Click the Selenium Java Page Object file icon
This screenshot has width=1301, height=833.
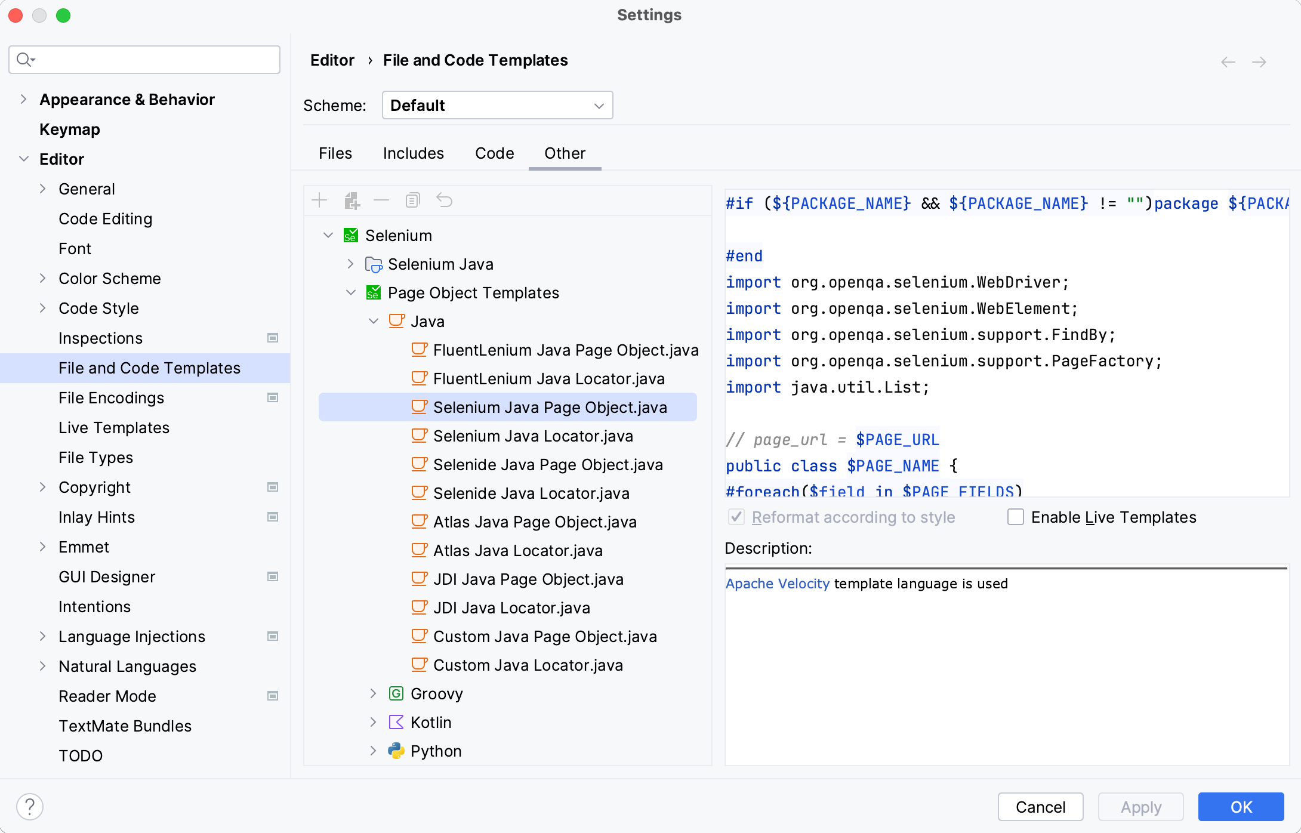click(x=418, y=408)
